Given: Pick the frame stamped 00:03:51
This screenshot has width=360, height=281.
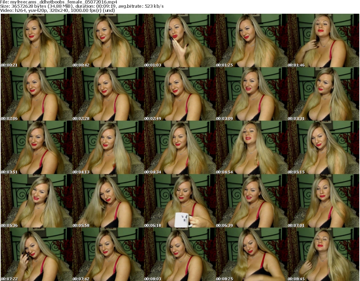Looking at the screenshot, I should coord(37,147).
